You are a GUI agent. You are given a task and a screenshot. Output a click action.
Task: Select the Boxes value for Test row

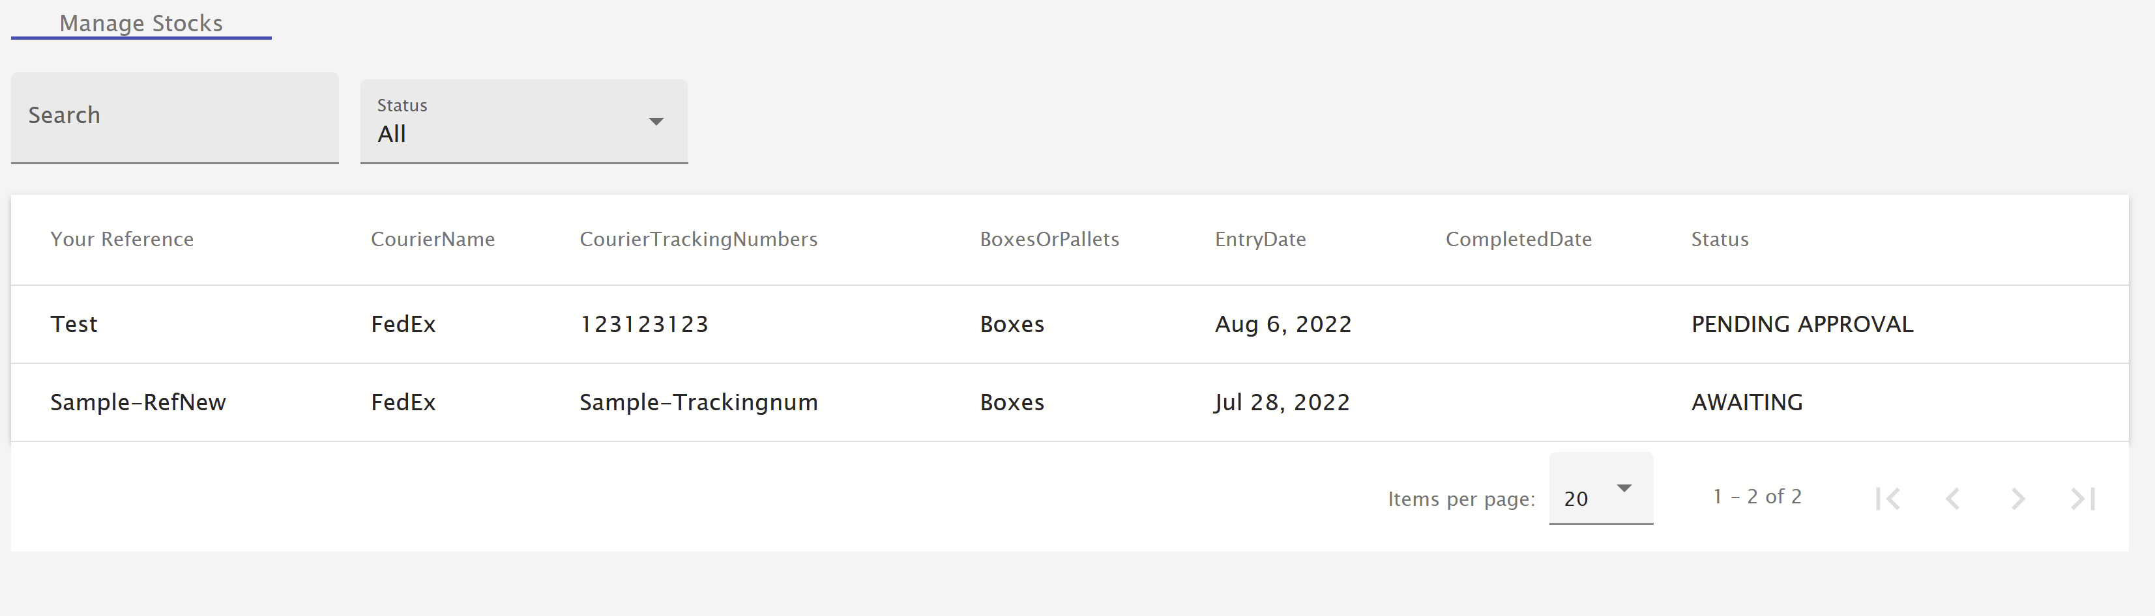coord(1012,324)
